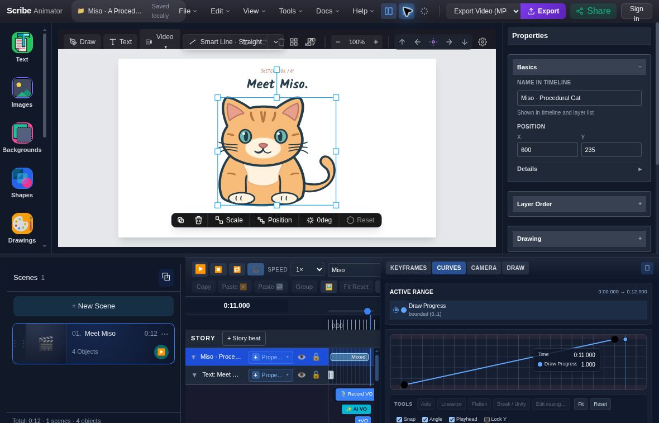Center object with purple dot icon
The image size is (659, 423).
coord(433,42)
